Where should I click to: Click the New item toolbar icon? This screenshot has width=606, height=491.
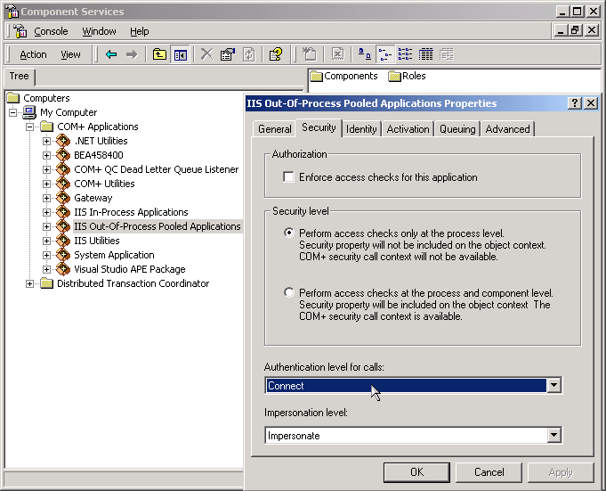point(309,54)
